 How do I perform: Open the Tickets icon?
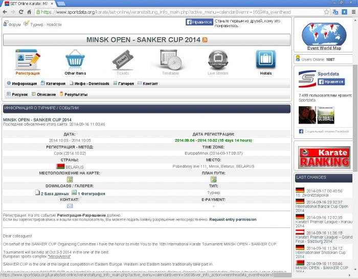[123, 60]
